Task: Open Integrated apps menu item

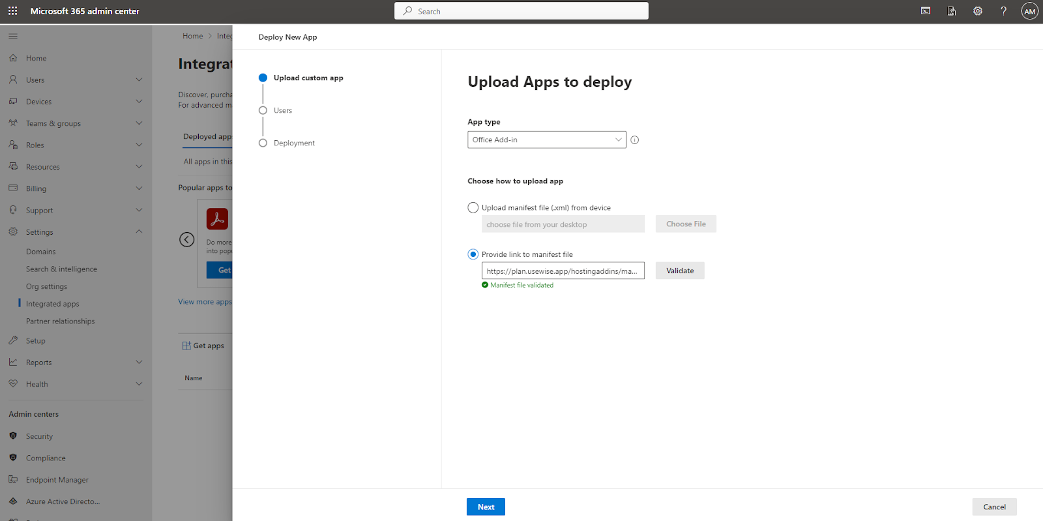Action: [52, 304]
